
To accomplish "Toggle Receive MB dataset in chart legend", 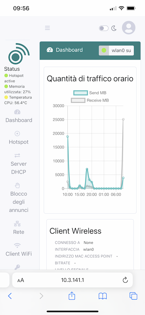I will point(90,100).
